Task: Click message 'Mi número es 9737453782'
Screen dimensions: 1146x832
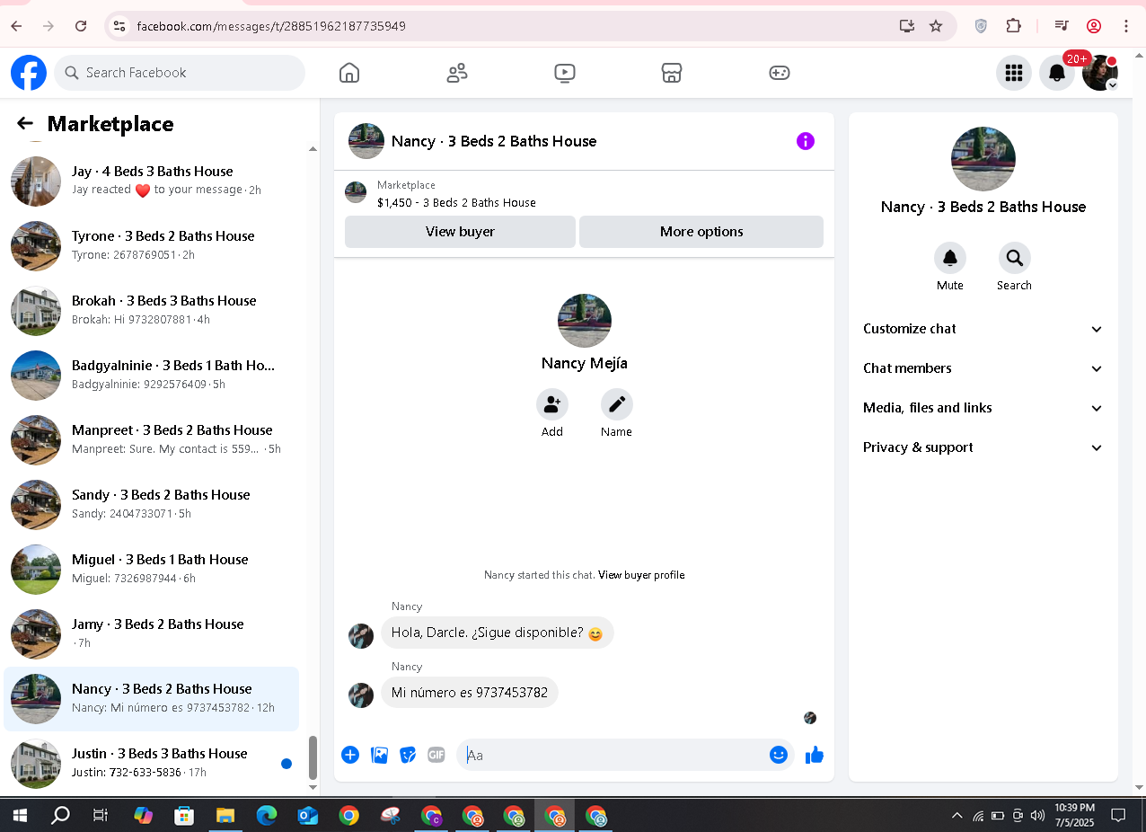Action: coord(470,693)
